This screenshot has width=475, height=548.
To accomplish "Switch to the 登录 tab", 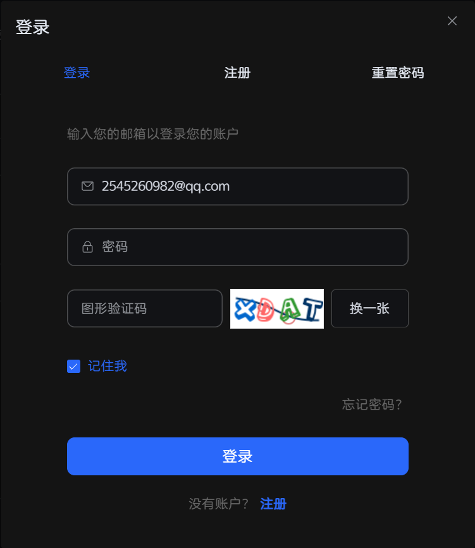I will [77, 73].
